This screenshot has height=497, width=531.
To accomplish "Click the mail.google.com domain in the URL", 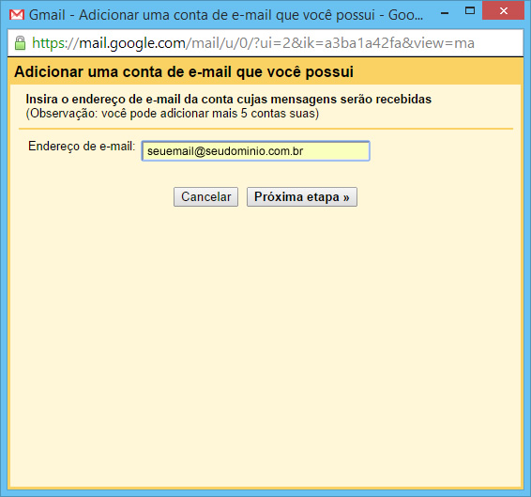I will point(132,43).
